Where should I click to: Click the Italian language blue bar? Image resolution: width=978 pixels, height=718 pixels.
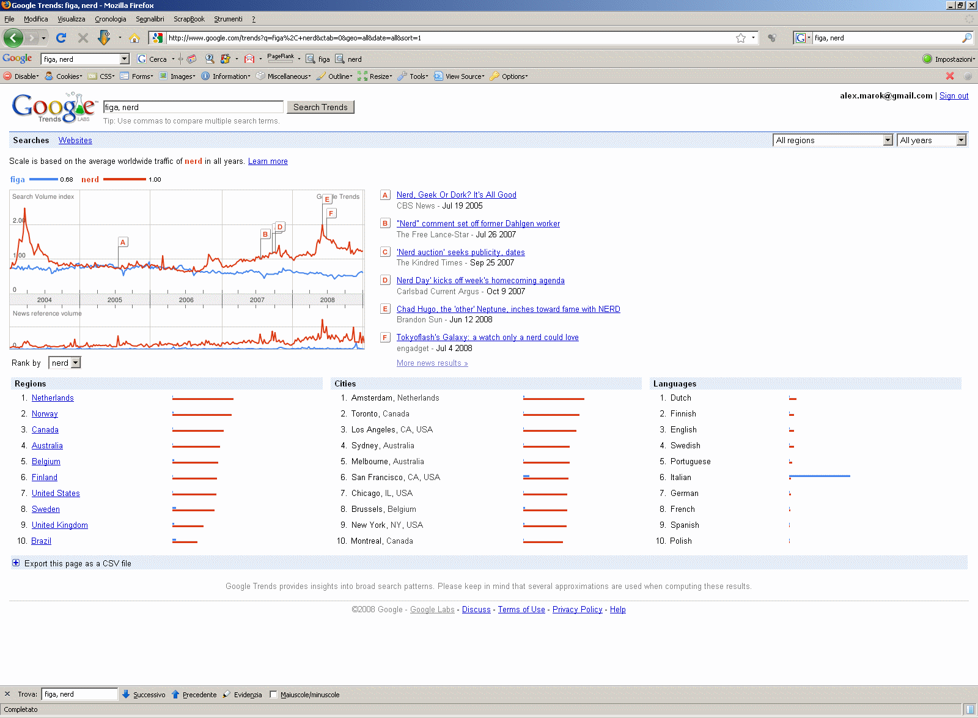820,476
